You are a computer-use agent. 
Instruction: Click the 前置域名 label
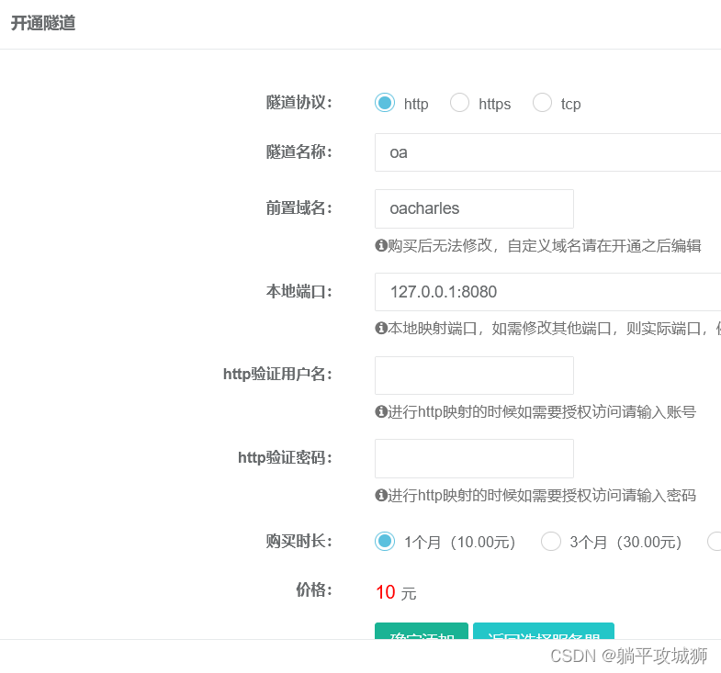click(x=299, y=208)
